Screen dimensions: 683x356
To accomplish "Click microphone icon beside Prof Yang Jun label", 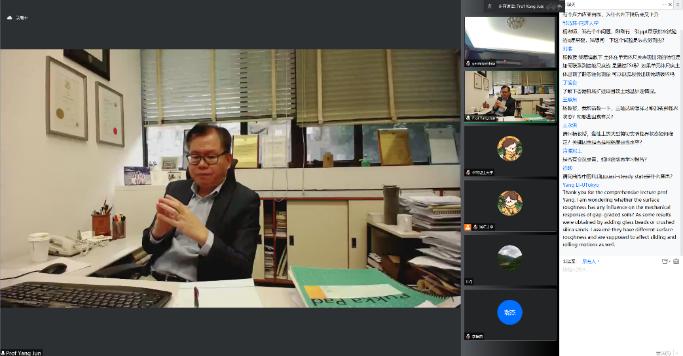I will coord(4,353).
